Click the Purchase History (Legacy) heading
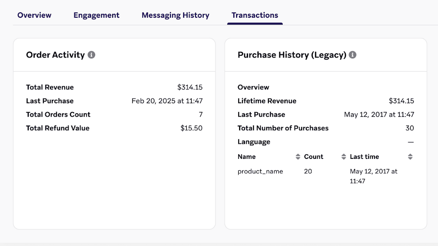Viewport: 438px width, 246px height. (292, 55)
